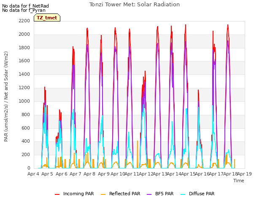Click the 1000 y-axis tick value
Viewport: 270px width, 202px height.
[x=24, y=101]
